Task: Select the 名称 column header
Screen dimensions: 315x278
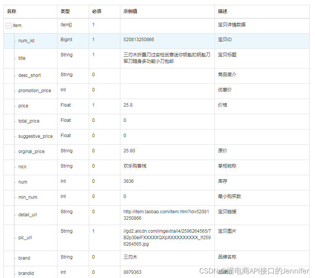Action: click(x=11, y=11)
